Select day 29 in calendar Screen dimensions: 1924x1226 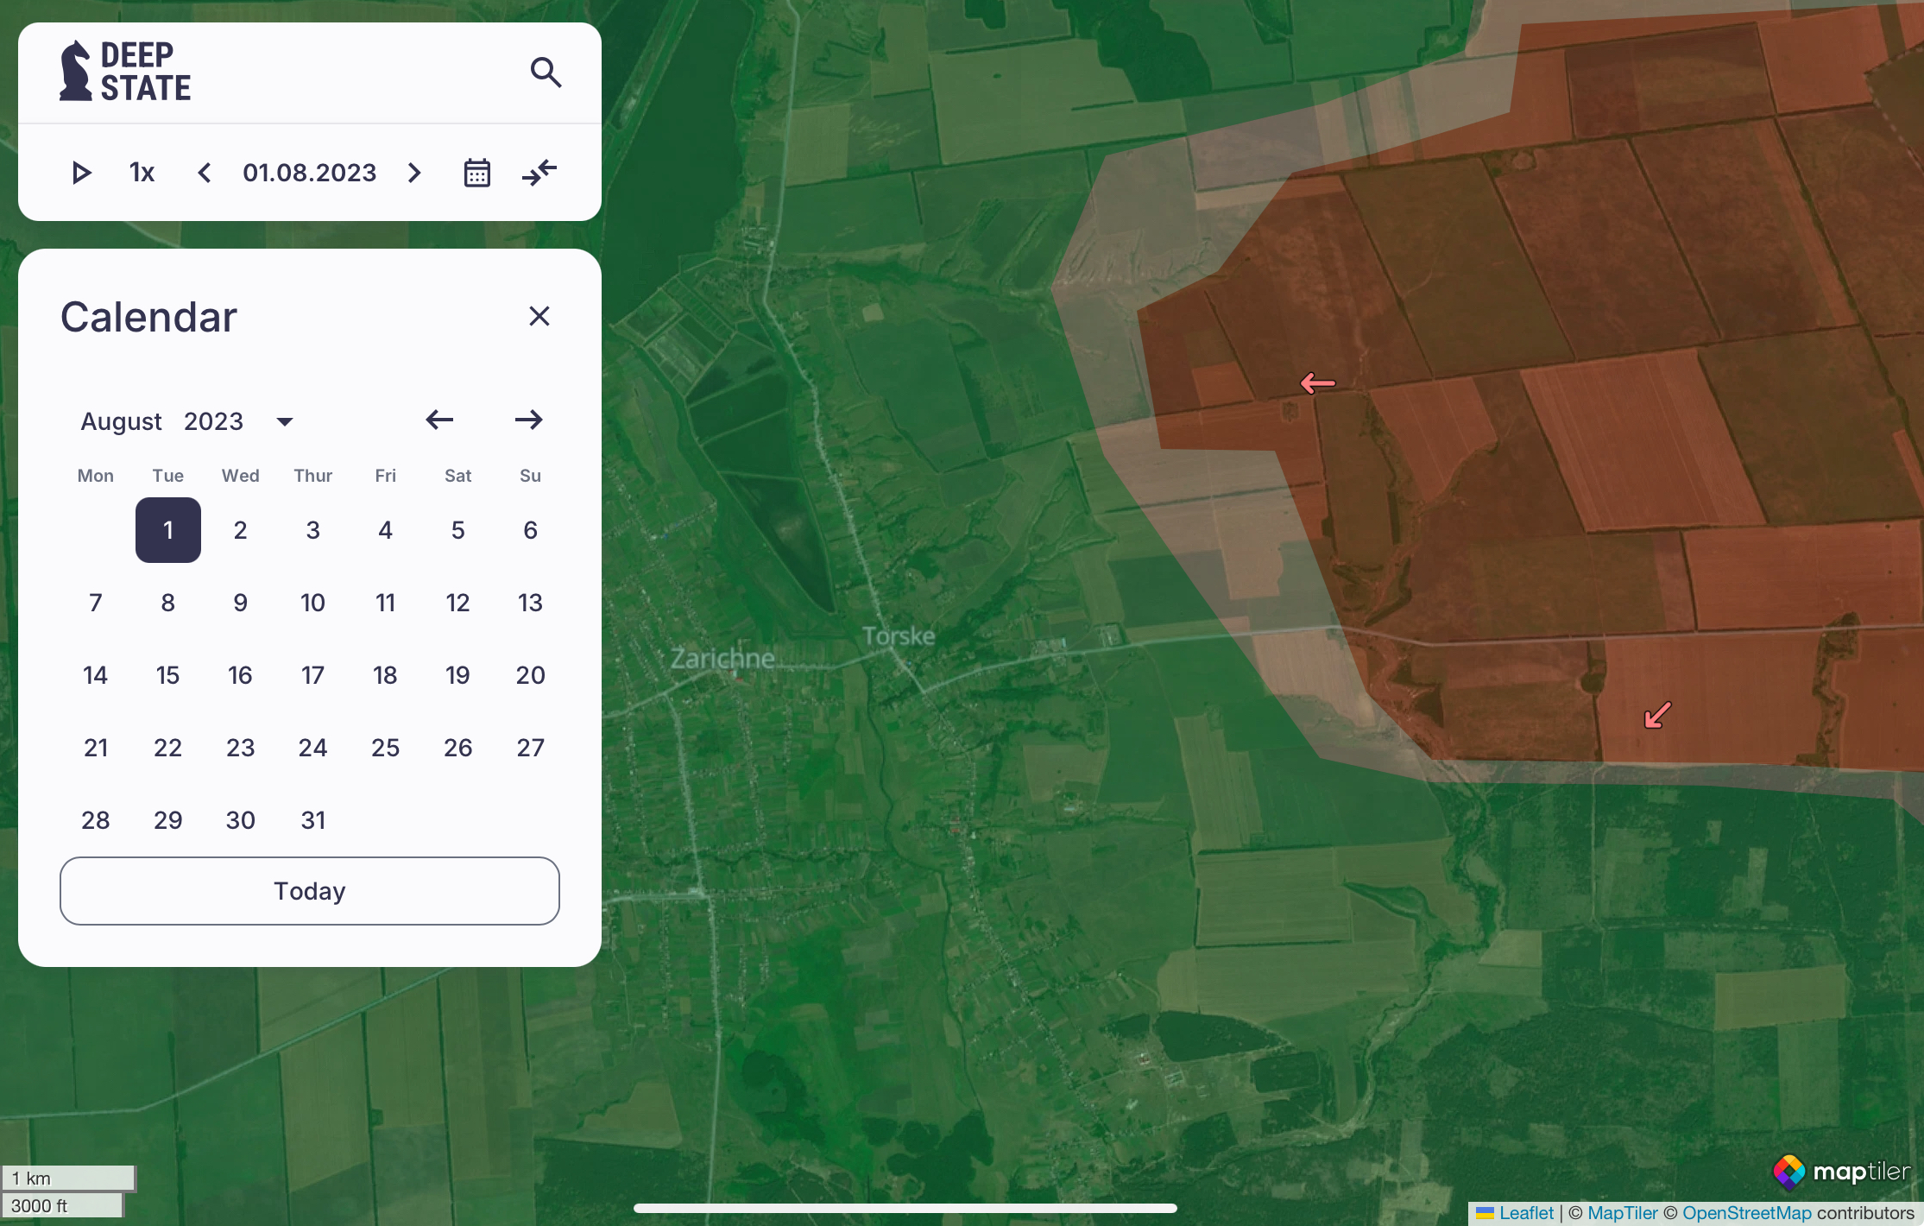pos(168,820)
